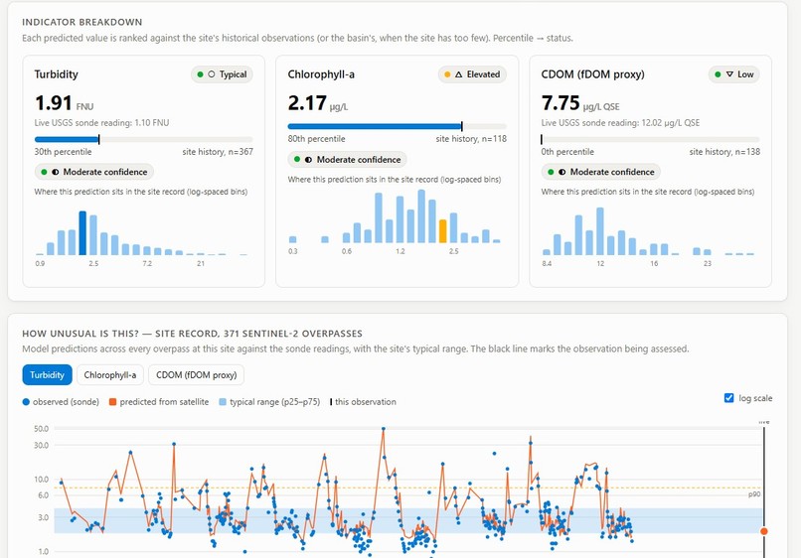Click the 7.75 µg/L QSE CDOM value
Screen dimensions: 801x558
coord(580,103)
